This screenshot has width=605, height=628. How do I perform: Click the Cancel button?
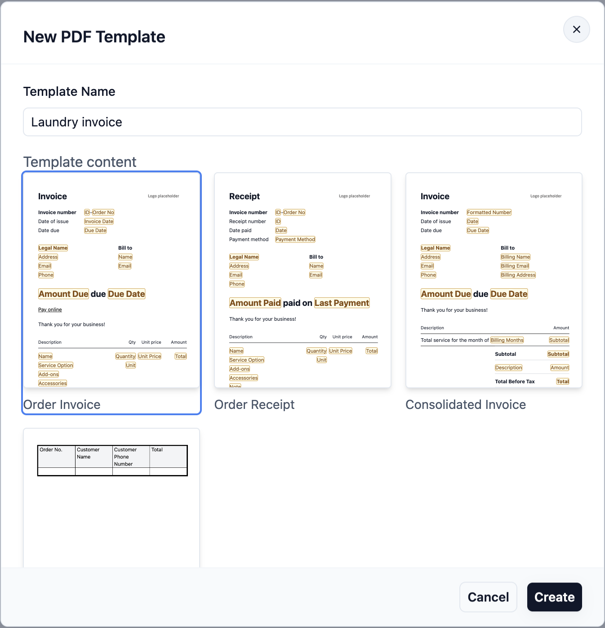pyautogui.click(x=488, y=597)
